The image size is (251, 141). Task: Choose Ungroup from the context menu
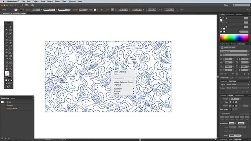tap(117, 85)
